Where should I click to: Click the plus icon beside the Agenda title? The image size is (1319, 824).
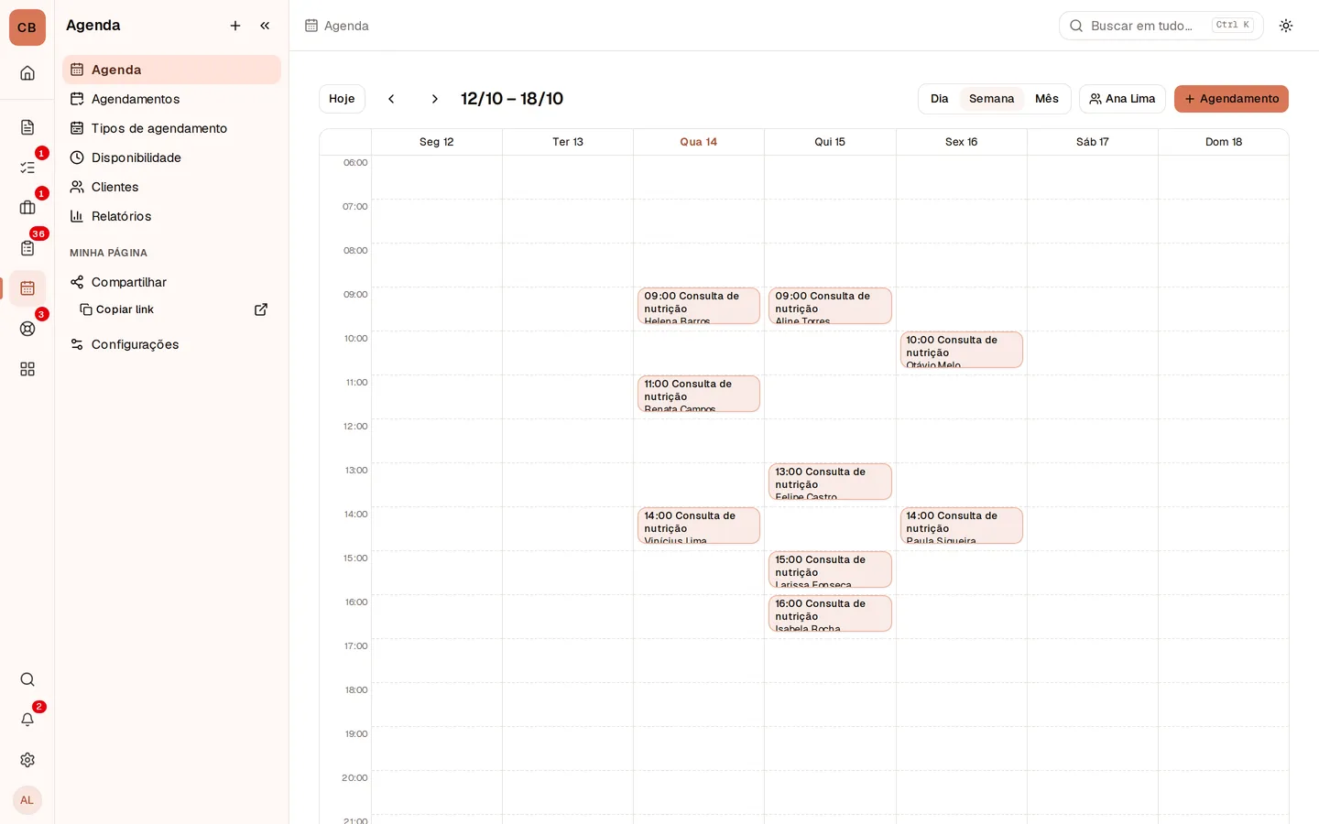coord(235,26)
